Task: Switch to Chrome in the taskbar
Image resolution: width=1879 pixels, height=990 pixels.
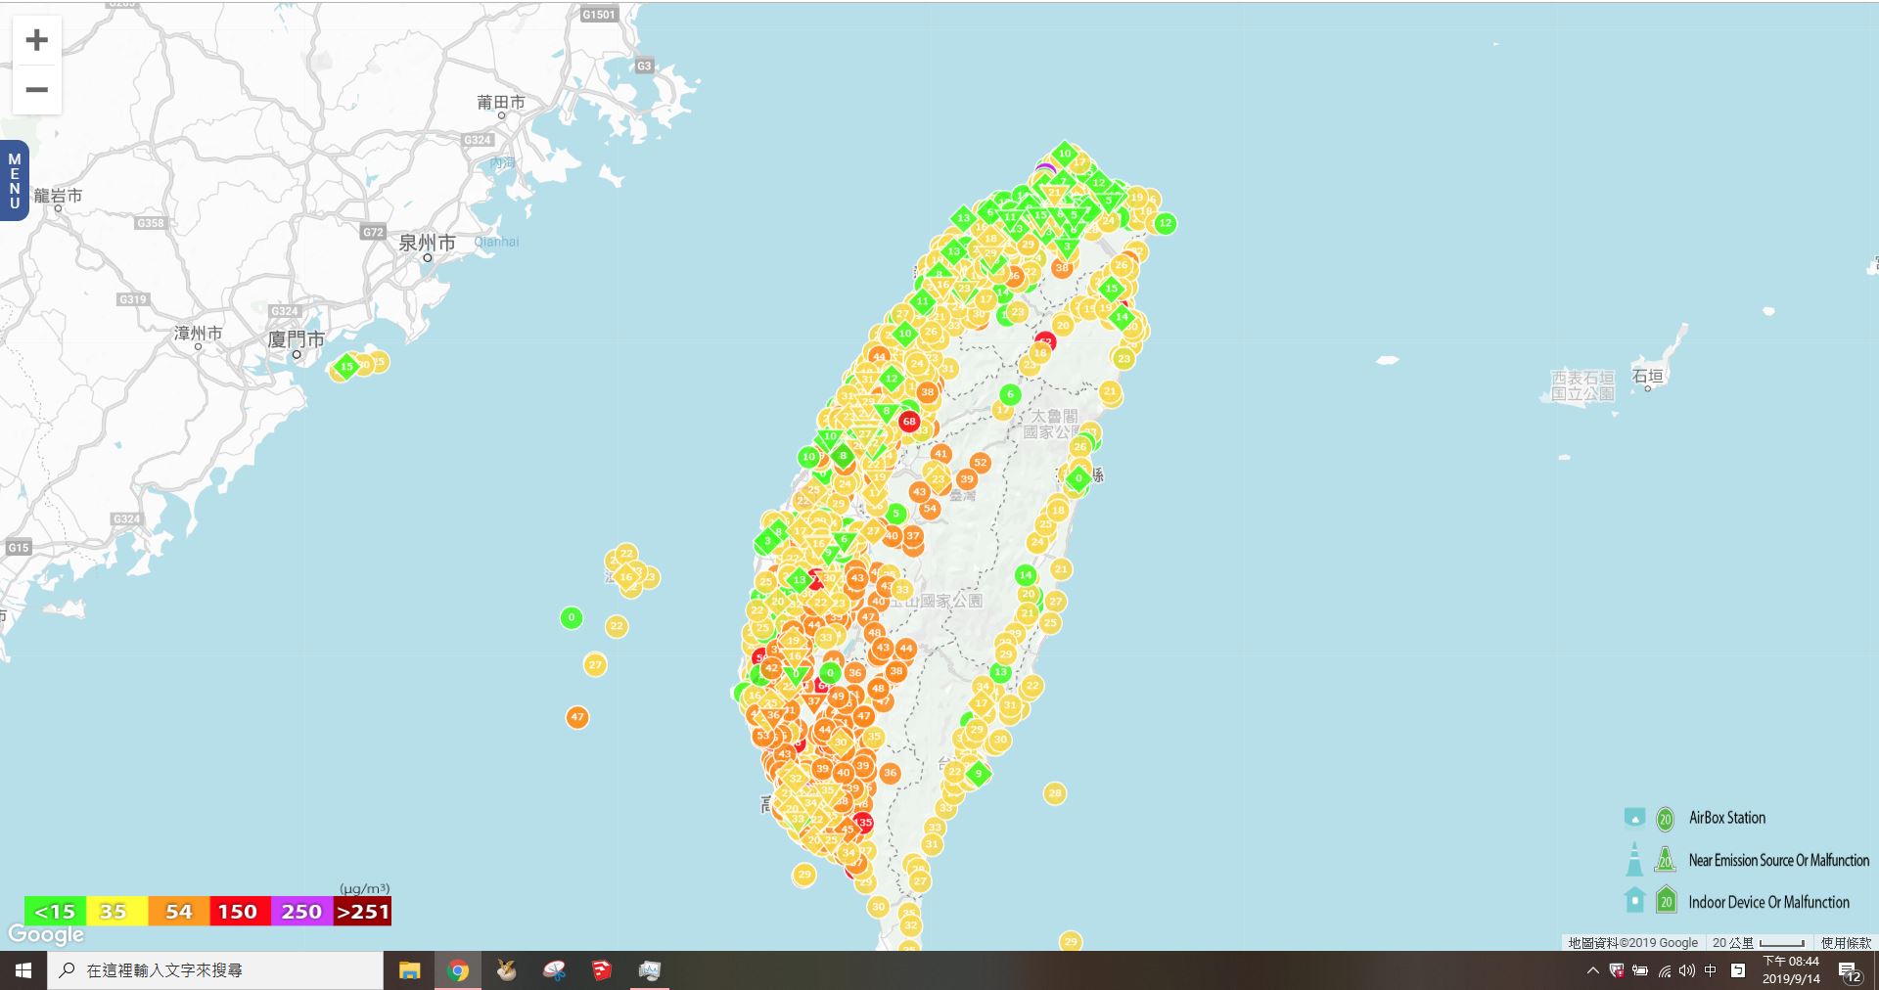Action: (458, 970)
